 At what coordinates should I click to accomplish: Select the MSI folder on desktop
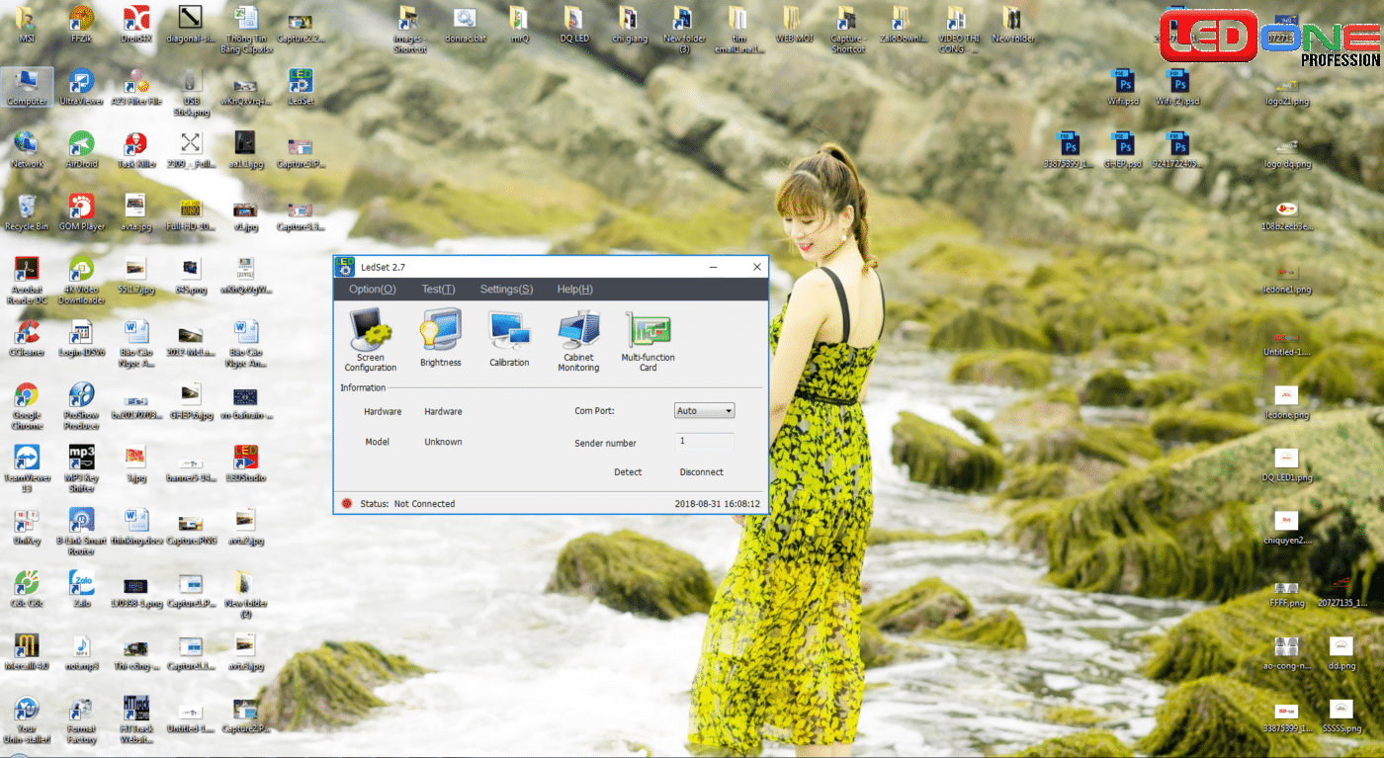27,25
